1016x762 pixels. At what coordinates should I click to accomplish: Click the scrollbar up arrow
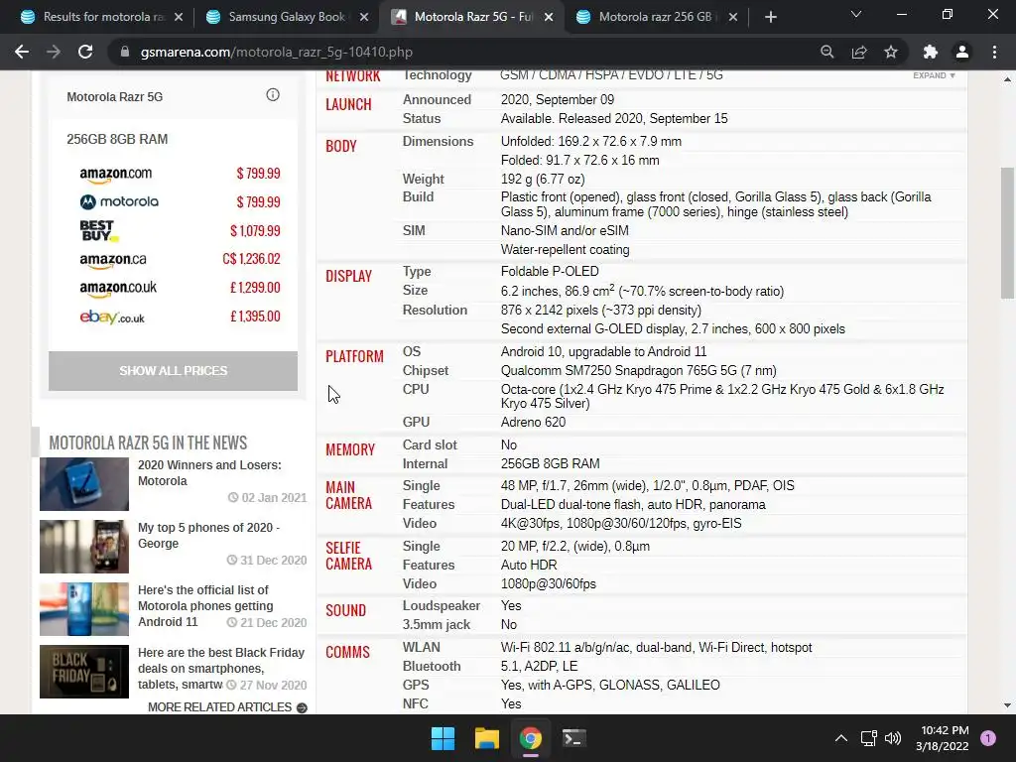[1007, 79]
